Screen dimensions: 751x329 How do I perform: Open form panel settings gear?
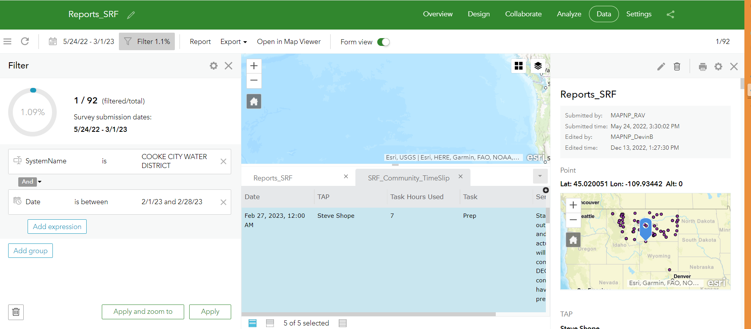[x=718, y=66]
